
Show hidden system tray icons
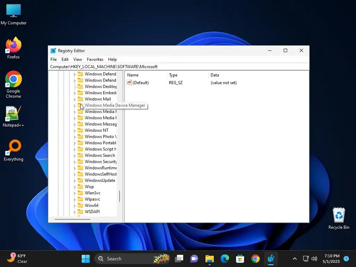click(295, 259)
